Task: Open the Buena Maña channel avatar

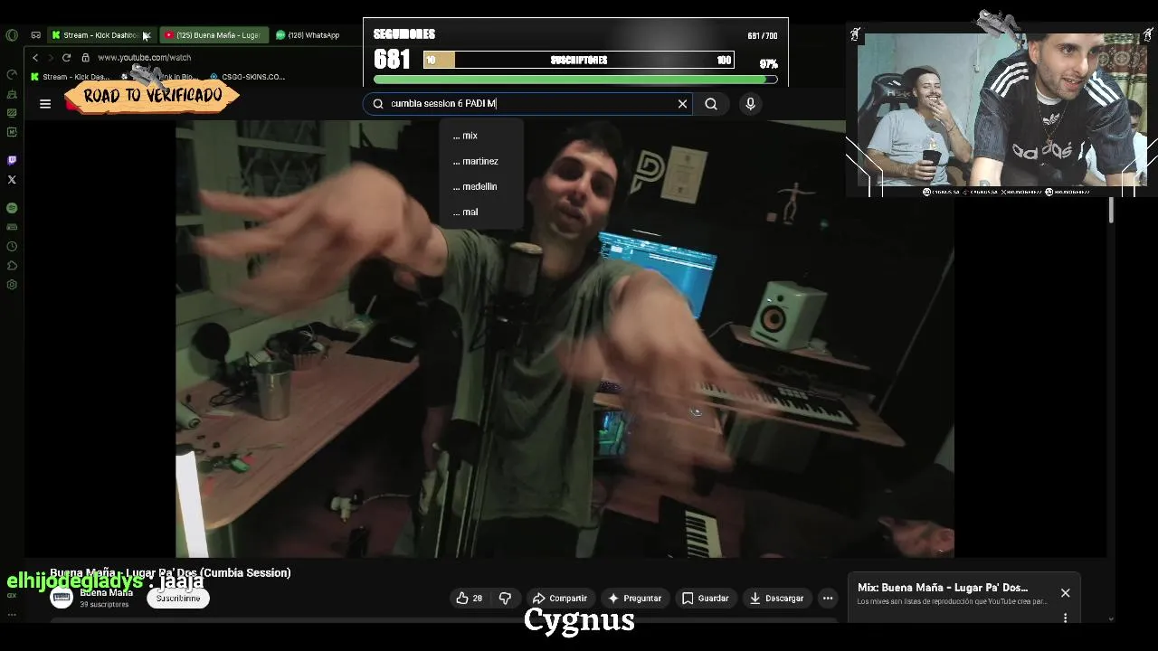Action: coord(61,598)
